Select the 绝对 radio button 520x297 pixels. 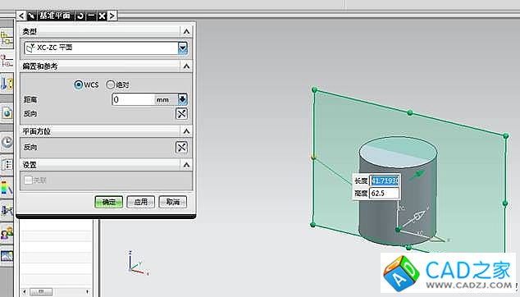pyautogui.click(x=111, y=85)
